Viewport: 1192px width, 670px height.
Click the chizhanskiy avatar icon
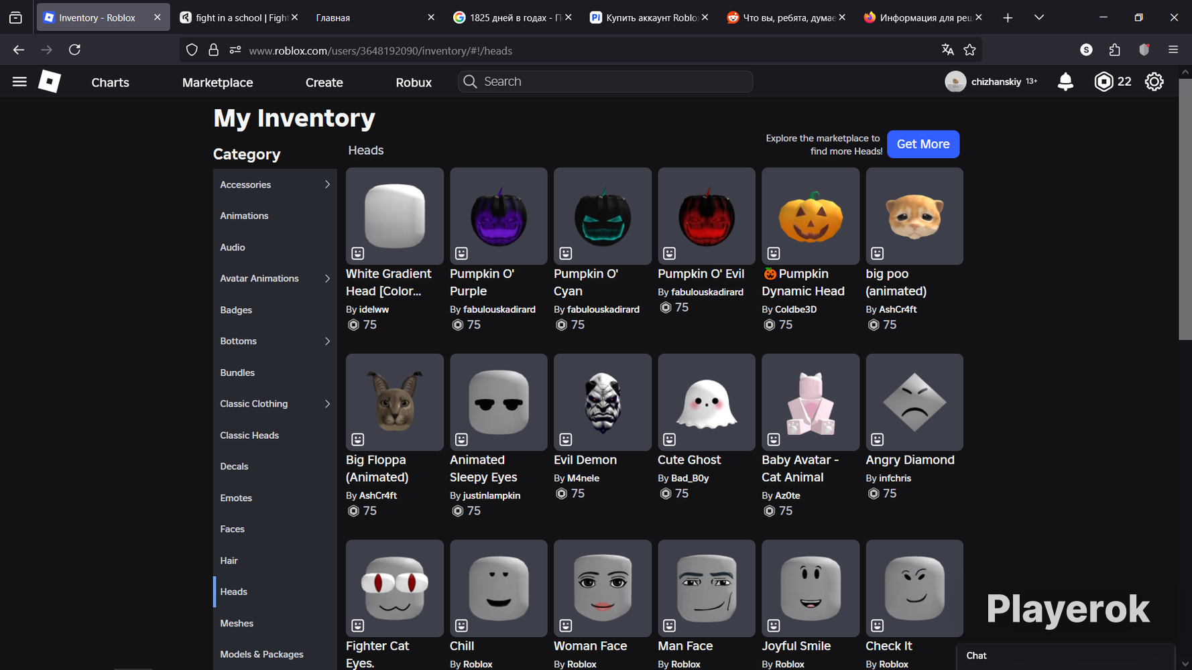click(955, 82)
